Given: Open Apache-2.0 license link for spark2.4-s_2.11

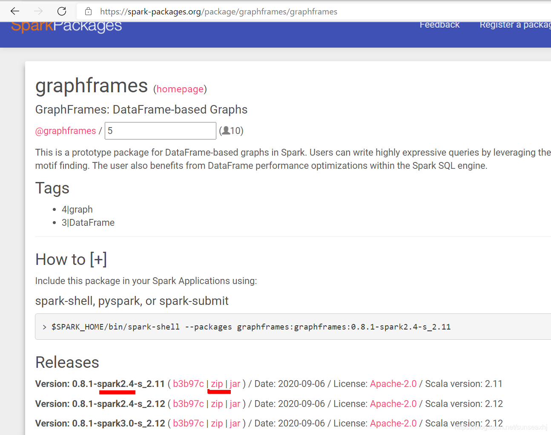Looking at the screenshot, I should [393, 384].
